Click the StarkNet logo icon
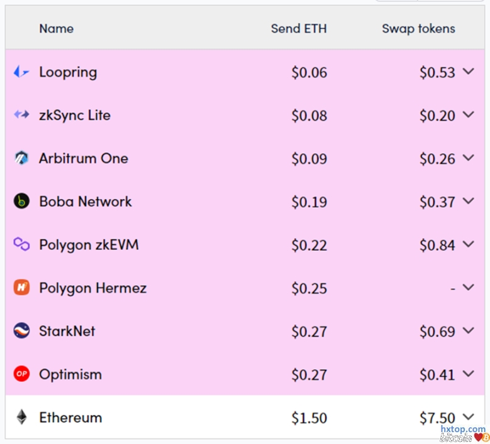Viewport: 490px width, 444px height. (x=21, y=331)
